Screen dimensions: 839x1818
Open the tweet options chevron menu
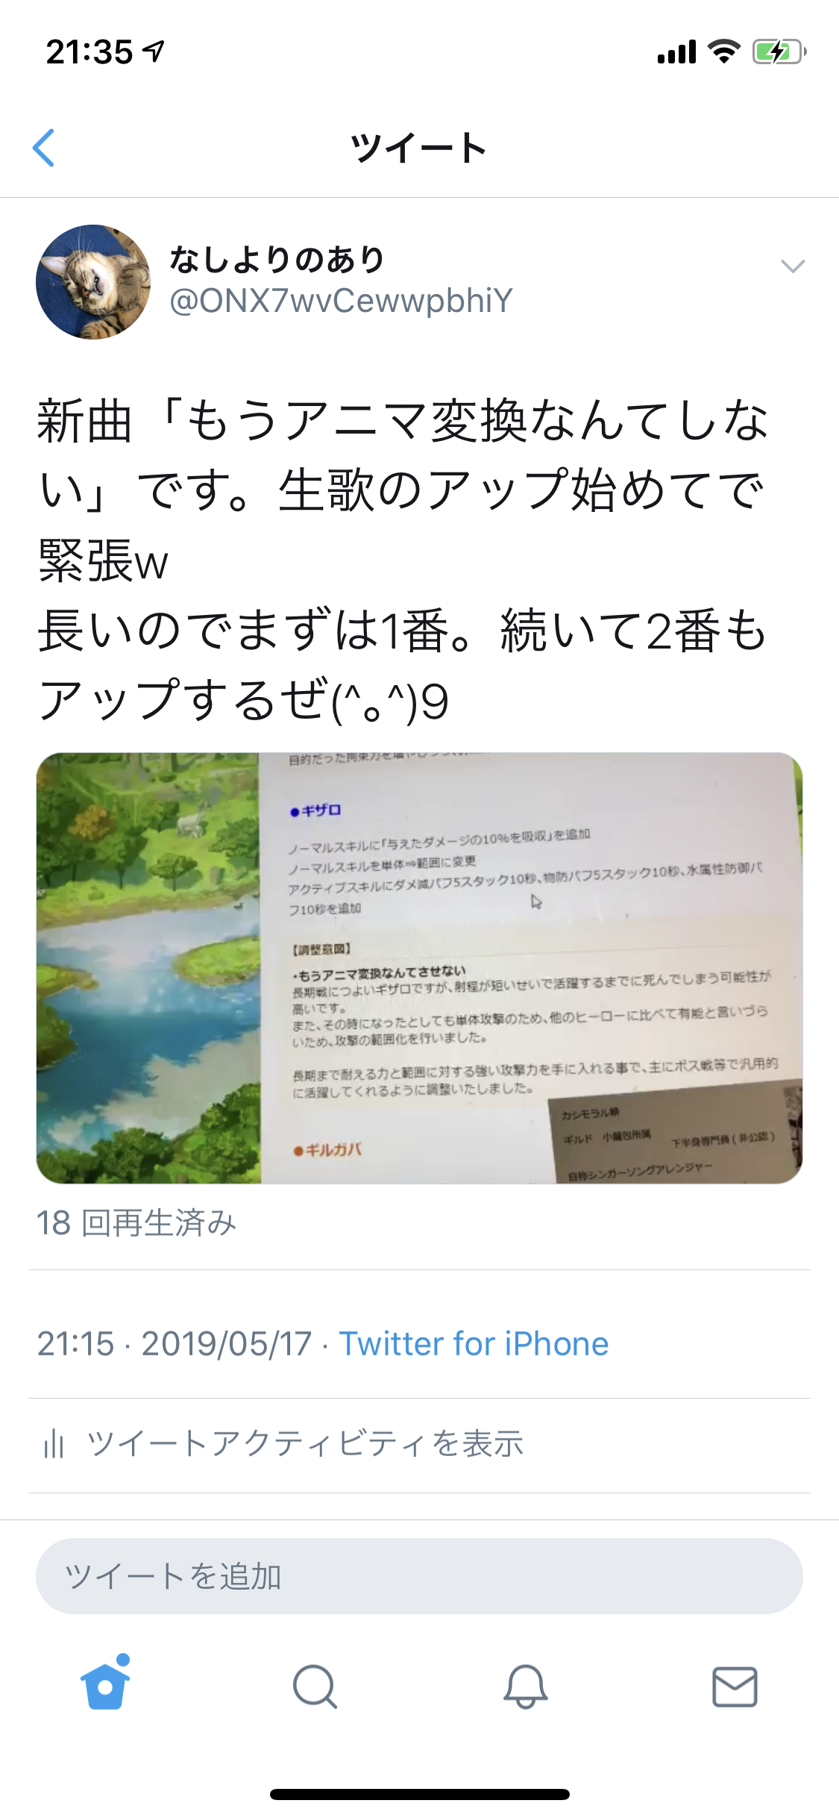click(792, 266)
